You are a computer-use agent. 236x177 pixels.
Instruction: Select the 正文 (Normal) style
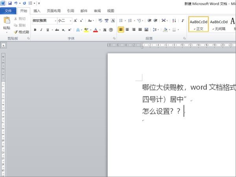(199, 24)
